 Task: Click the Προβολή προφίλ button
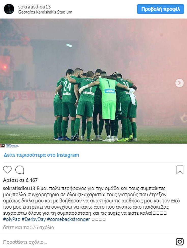tap(161, 9)
